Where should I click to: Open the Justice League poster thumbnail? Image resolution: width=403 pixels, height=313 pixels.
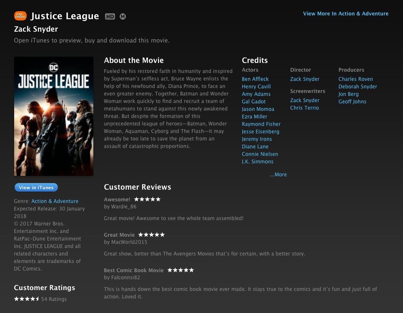(54, 116)
